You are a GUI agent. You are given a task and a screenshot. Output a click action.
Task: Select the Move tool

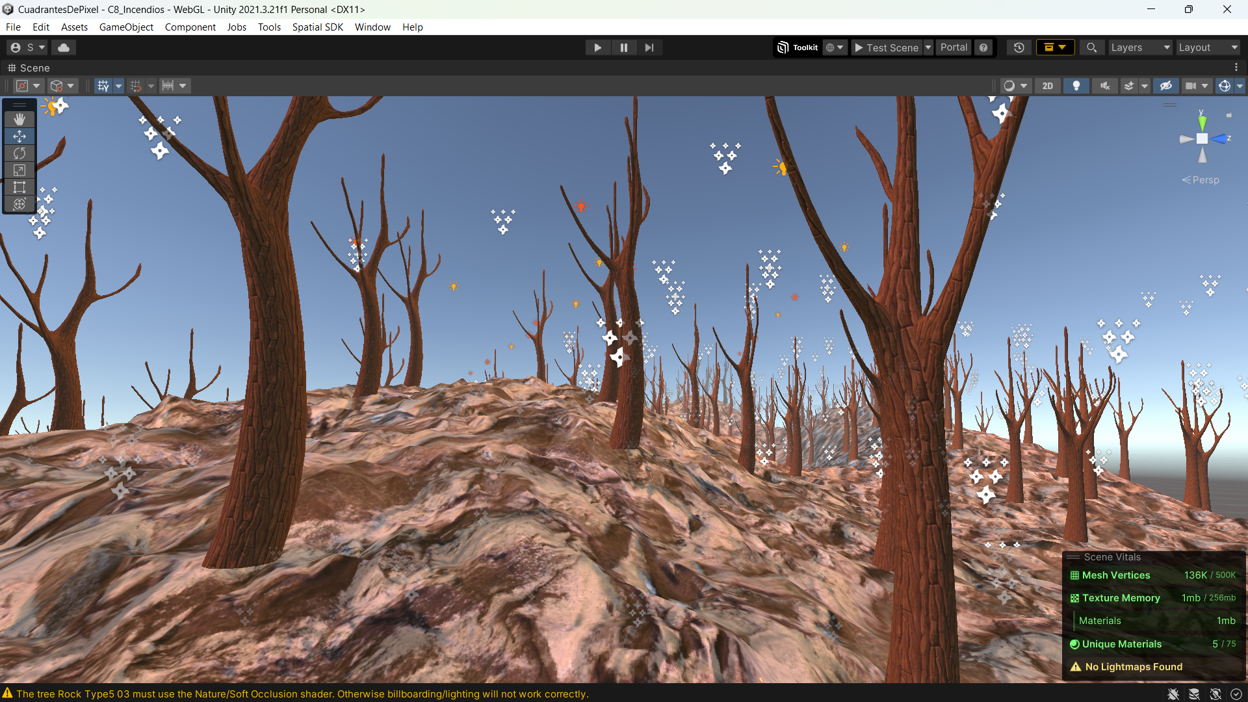point(19,136)
